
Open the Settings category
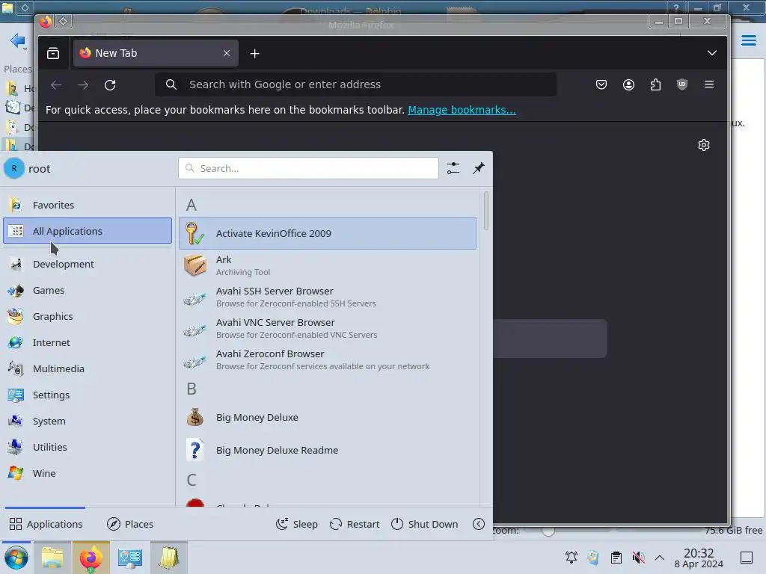(x=88, y=395)
